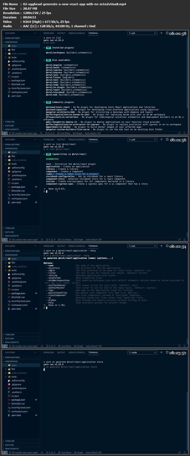Click 'Auto Attach: Off' in 00:01:56 status bar
Viewport: 190px width, 456px height.
(x=94, y=240)
